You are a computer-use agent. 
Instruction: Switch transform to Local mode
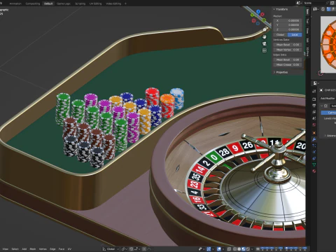295,35
